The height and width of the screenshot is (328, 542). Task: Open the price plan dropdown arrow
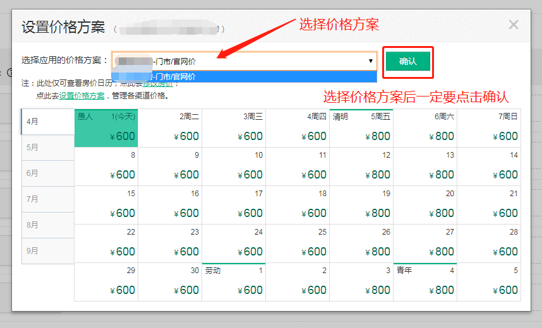(371, 61)
